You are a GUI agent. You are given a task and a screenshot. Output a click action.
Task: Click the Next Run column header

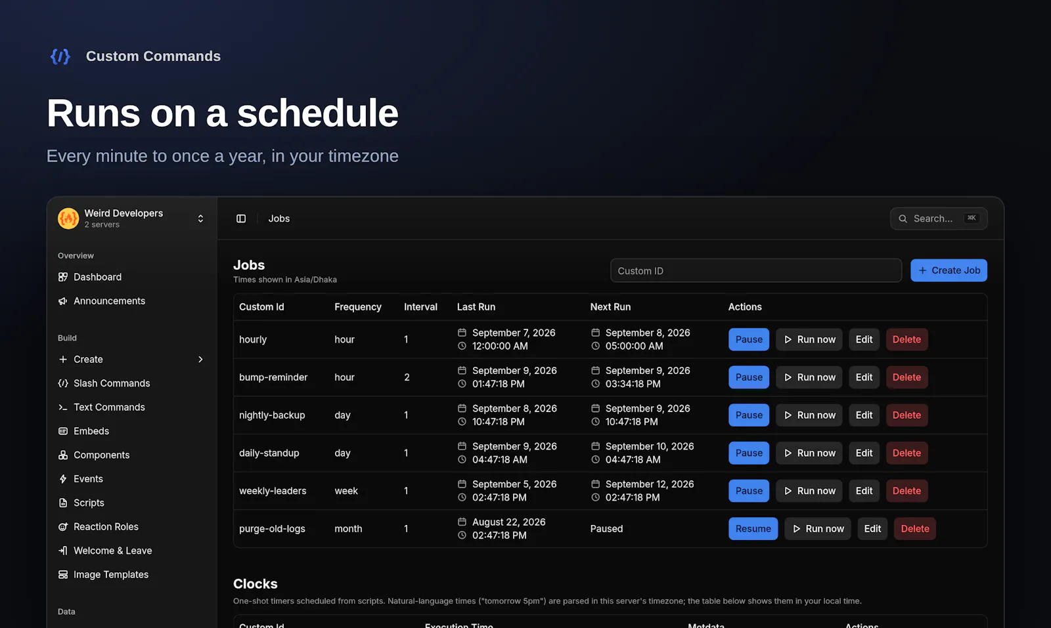click(x=610, y=307)
